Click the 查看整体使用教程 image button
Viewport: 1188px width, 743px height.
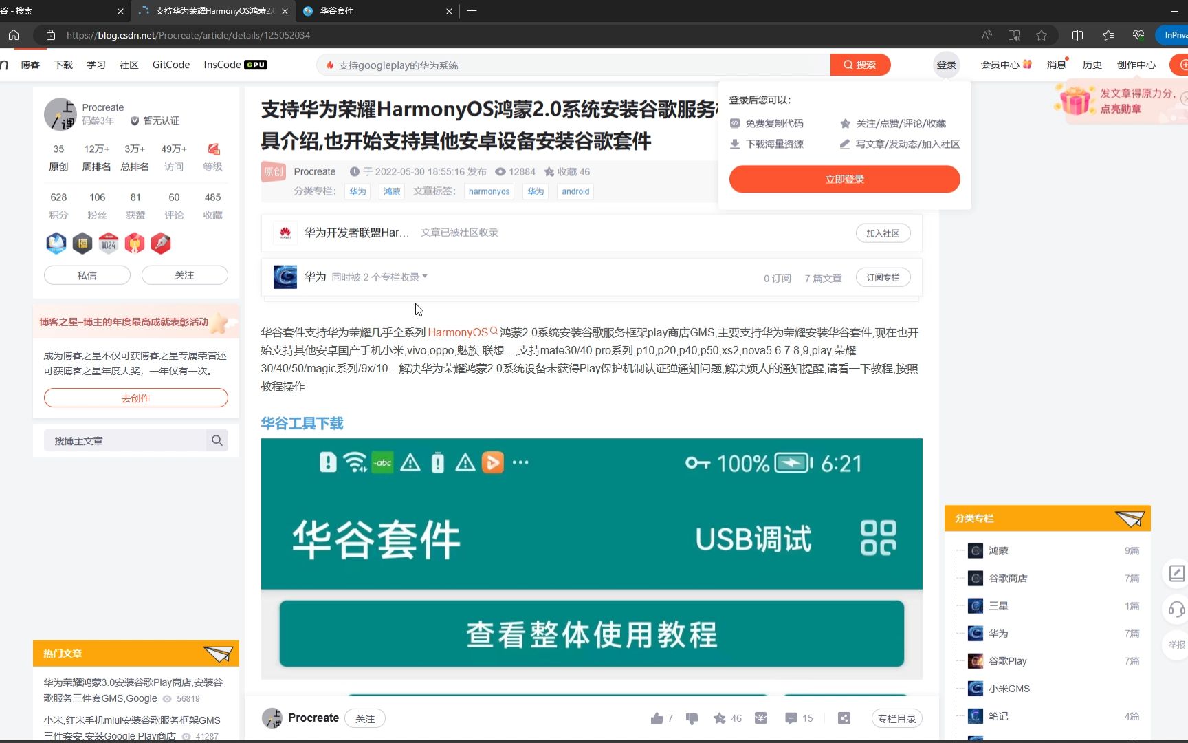(591, 634)
